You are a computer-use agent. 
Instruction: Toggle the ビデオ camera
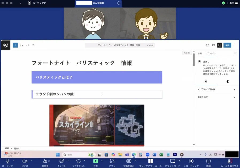tap(25, 163)
